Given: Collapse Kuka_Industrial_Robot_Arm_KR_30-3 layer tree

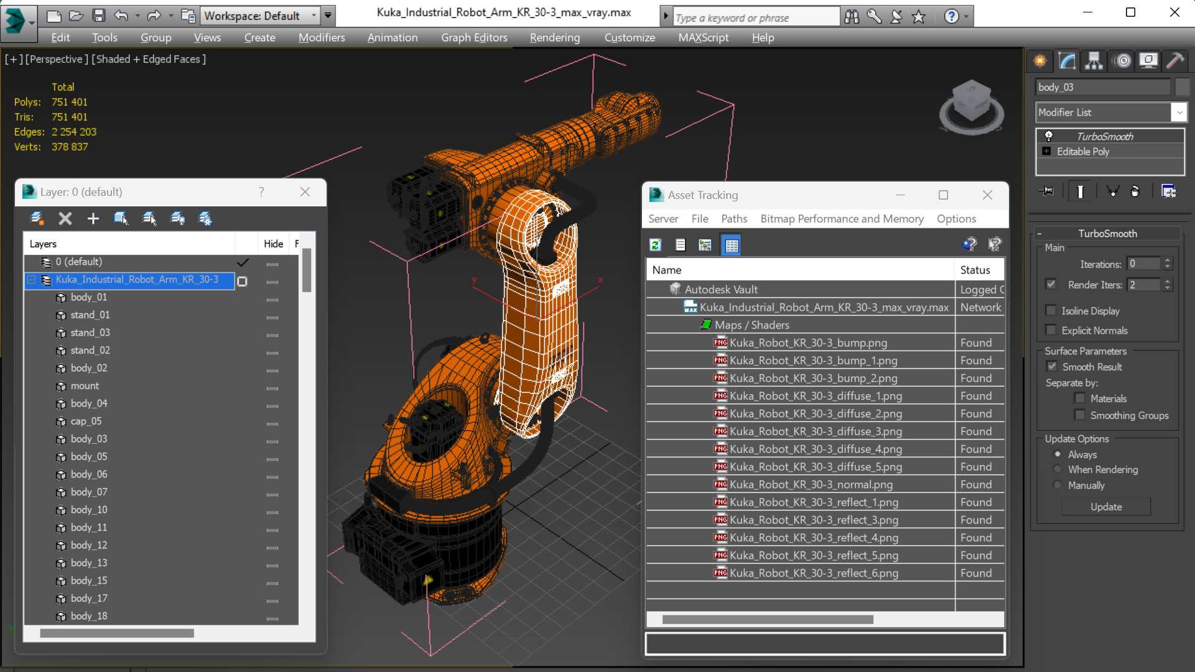Looking at the screenshot, I should pyautogui.click(x=30, y=280).
